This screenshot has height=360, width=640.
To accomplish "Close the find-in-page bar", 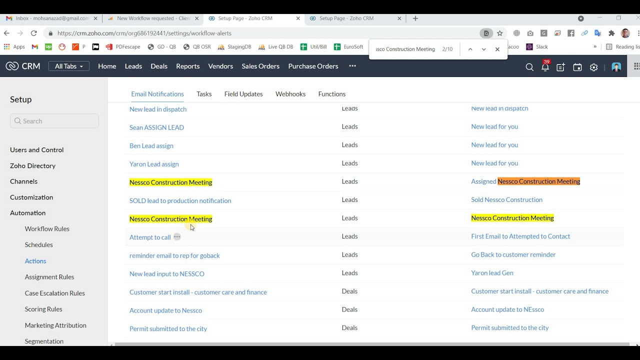I will (x=497, y=49).
